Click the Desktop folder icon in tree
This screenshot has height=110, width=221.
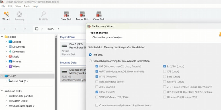(10, 42)
